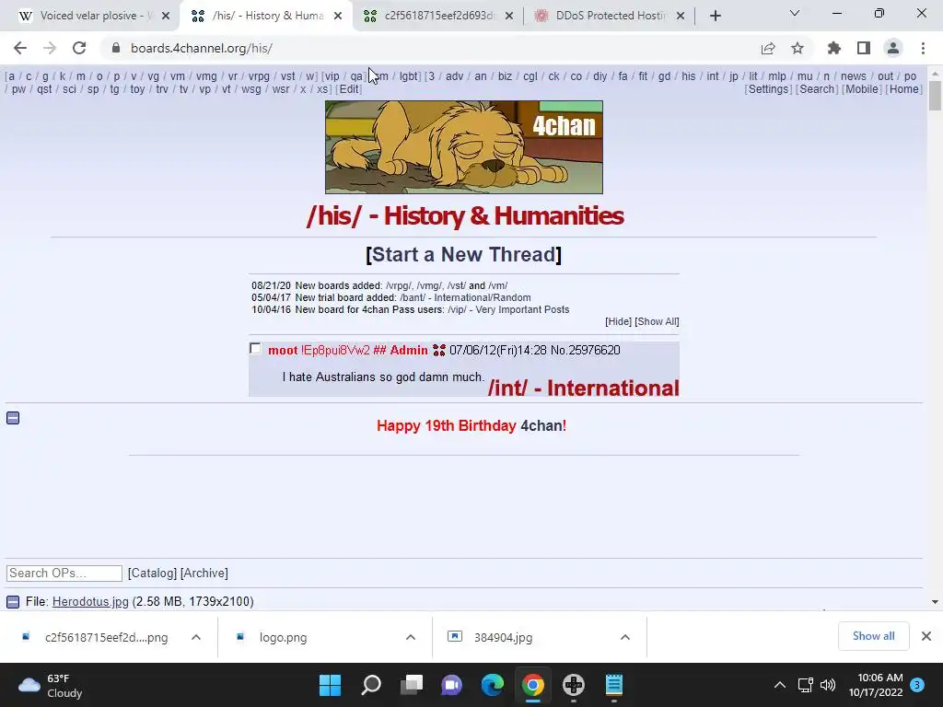This screenshot has width=943, height=707.
Task: Open Windows taskbar search
Action: point(370,685)
